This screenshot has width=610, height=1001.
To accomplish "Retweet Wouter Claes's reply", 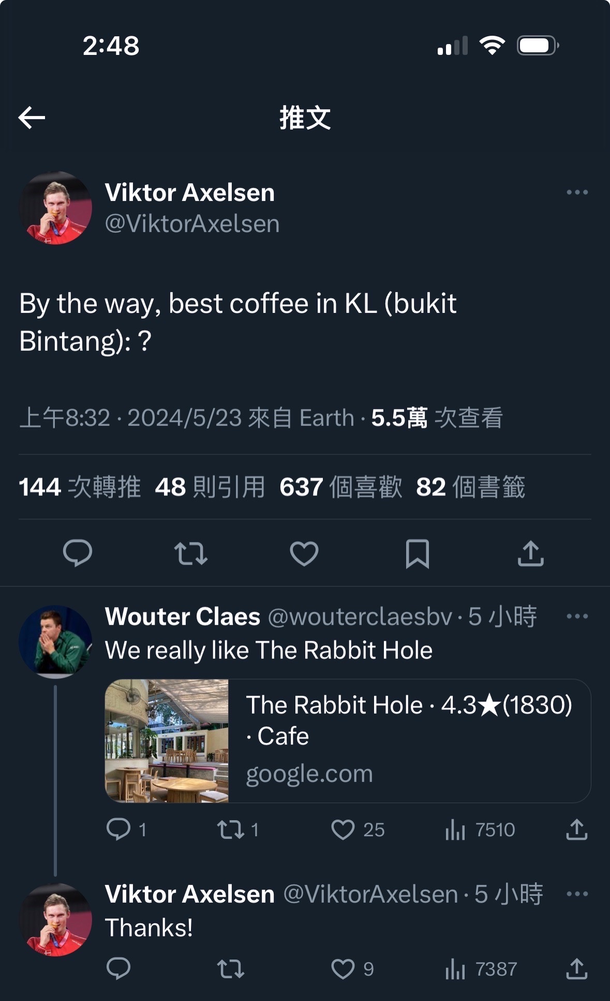I will [x=237, y=830].
